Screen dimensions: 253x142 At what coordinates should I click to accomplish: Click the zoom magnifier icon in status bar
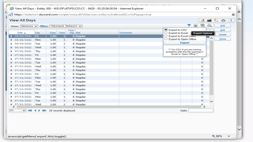[x=213, y=136]
